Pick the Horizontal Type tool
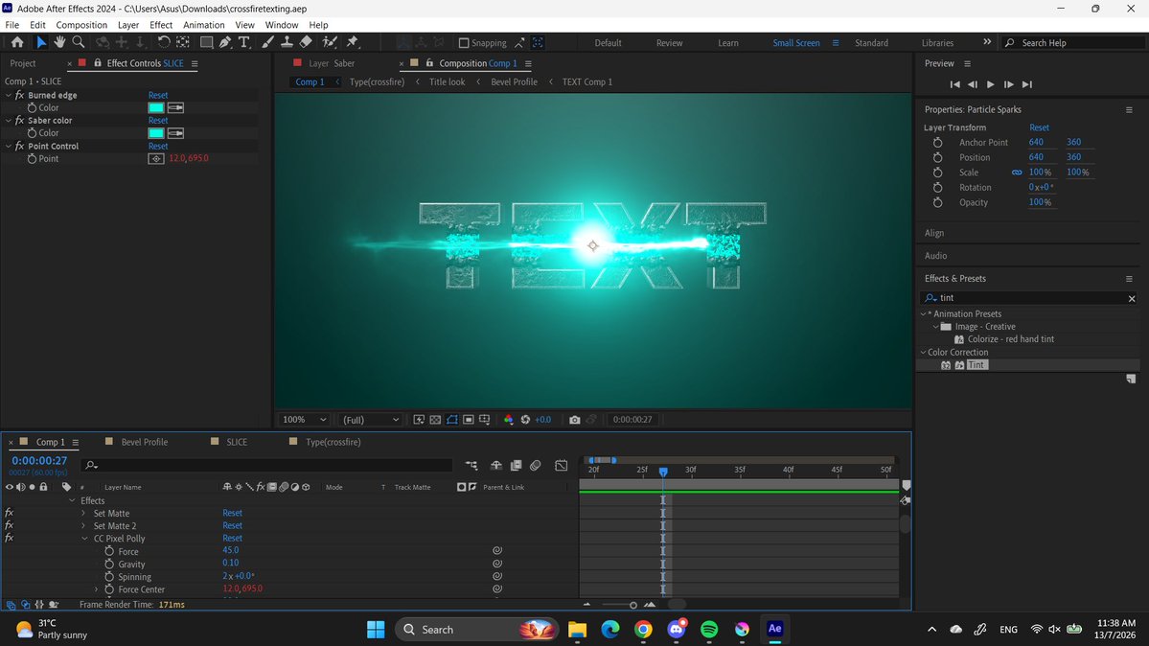 (244, 42)
